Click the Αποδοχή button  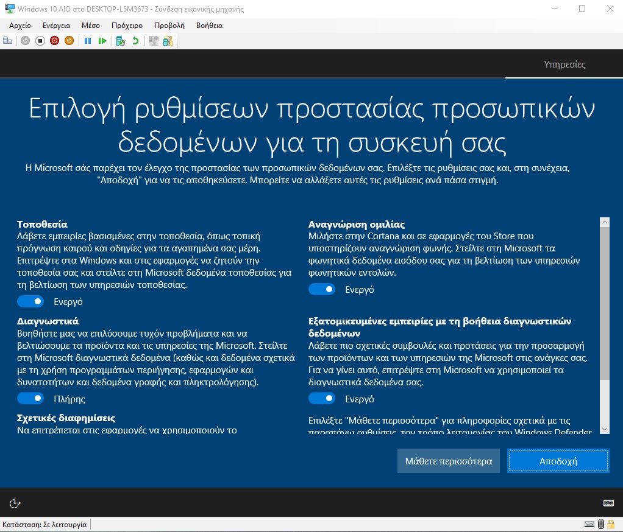pos(558,461)
